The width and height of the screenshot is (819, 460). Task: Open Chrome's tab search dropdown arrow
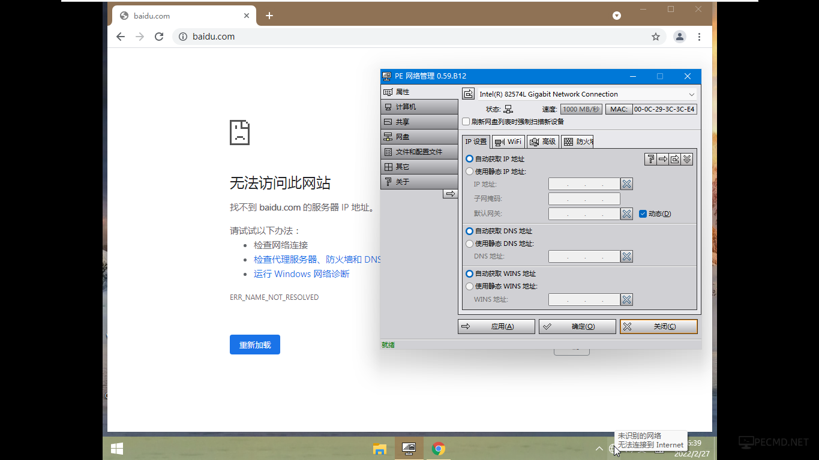616,16
